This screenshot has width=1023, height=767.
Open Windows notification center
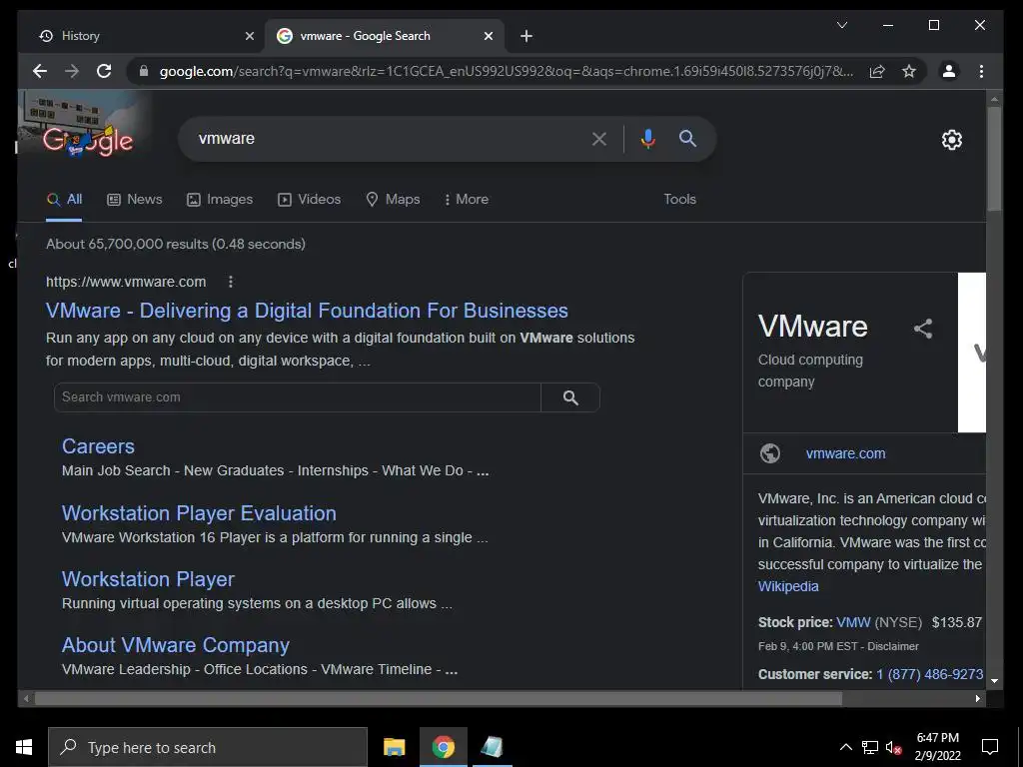click(x=990, y=747)
